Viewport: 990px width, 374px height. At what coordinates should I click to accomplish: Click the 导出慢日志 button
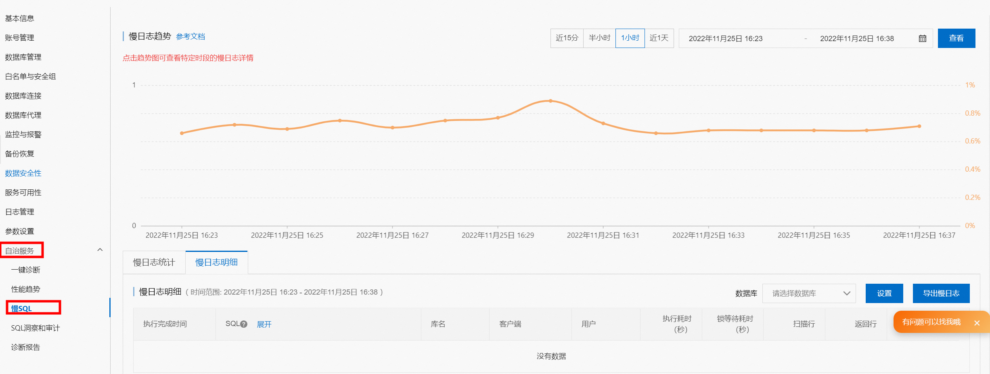941,293
